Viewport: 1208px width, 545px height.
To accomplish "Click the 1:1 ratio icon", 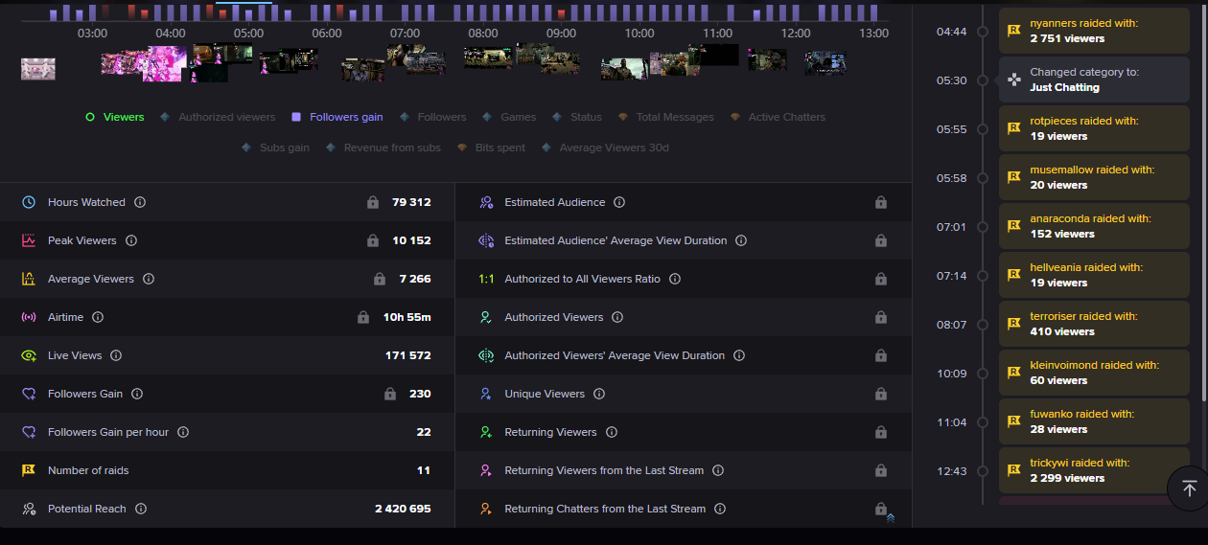I will coord(486,279).
